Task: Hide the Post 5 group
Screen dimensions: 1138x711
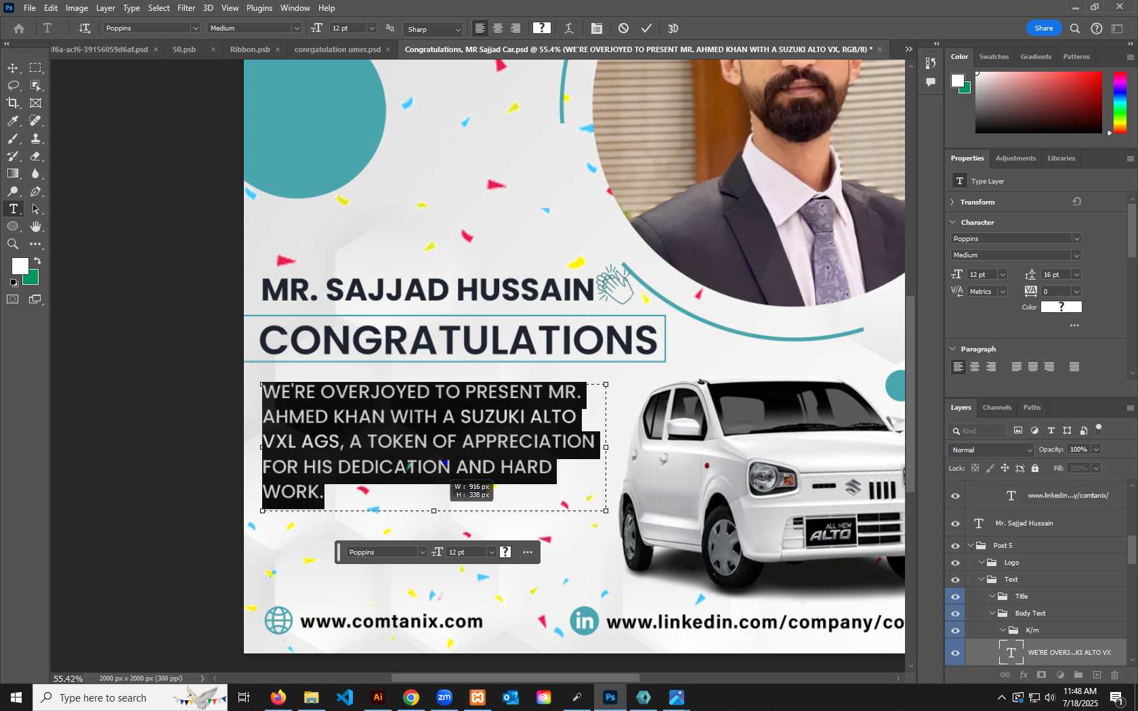Action: point(955,546)
